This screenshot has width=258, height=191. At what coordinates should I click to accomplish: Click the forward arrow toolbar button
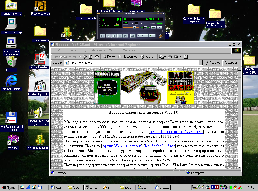[75, 57]
